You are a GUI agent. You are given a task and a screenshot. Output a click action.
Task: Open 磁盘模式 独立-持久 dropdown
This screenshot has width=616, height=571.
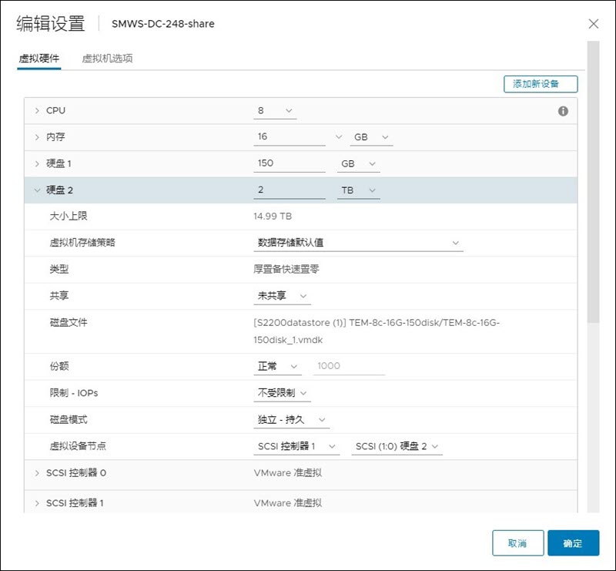tap(292, 420)
